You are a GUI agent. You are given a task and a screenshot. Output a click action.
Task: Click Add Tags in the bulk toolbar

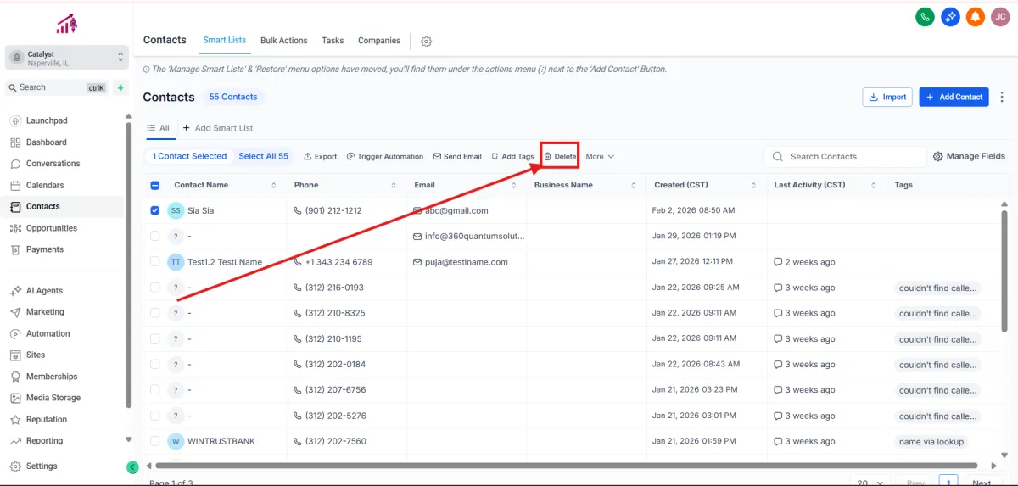[513, 156]
